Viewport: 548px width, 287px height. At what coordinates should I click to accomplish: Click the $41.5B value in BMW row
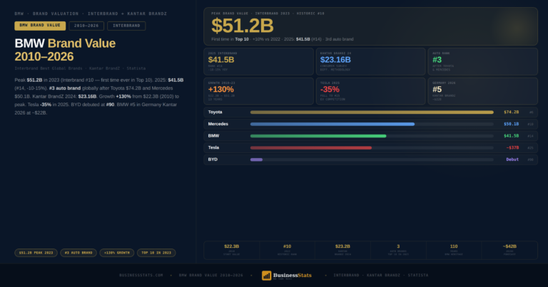512,136
